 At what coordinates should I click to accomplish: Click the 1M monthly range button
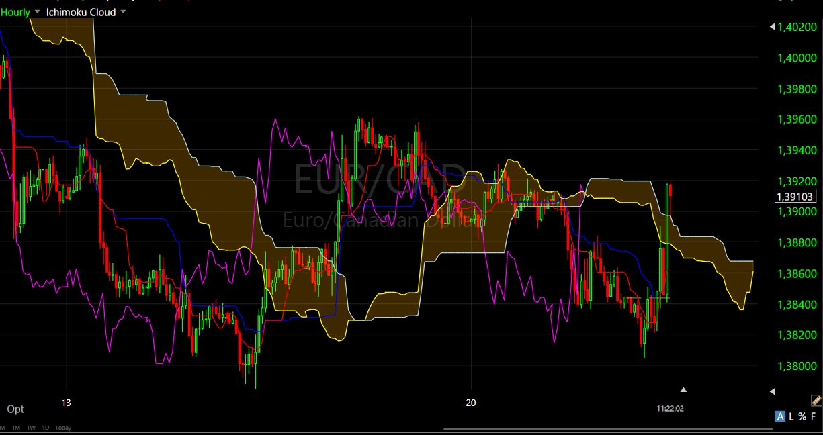(x=16, y=428)
